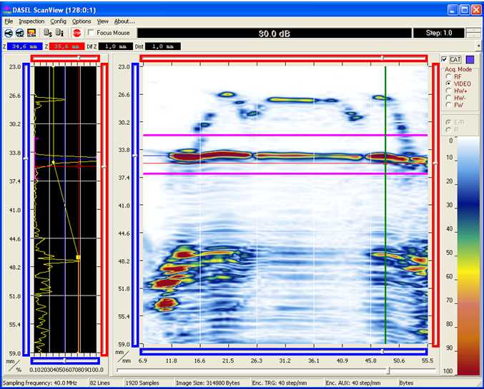Increase the Step value with up arrow
The width and height of the screenshot is (484, 389).
(473, 30)
